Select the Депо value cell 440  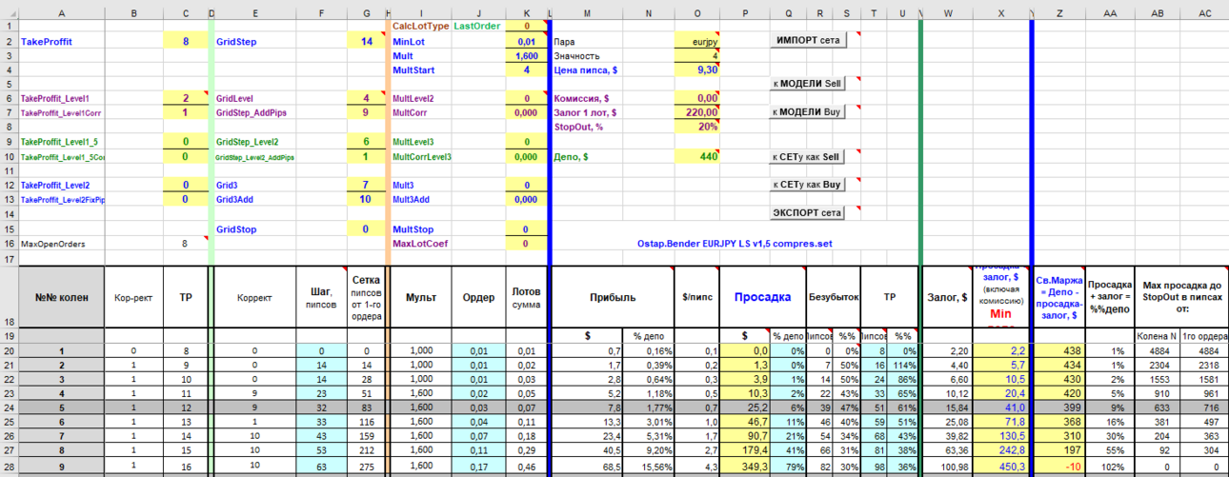tap(696, 157)
